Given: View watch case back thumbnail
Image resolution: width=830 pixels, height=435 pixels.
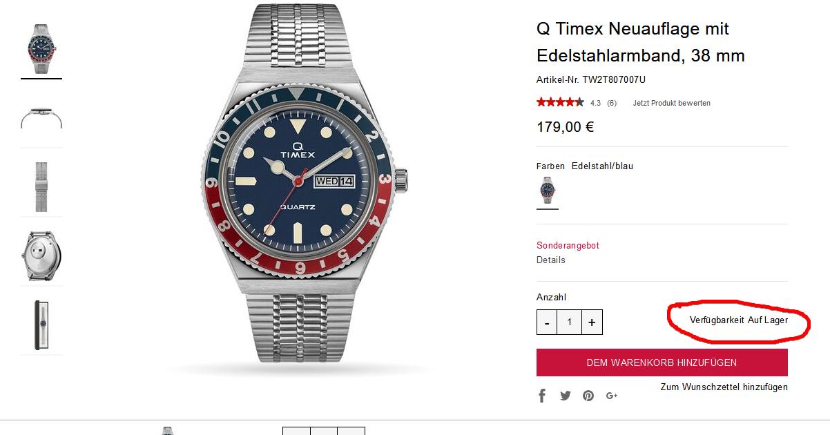Looking at the screenshot, I should click(x=41, y=256).
